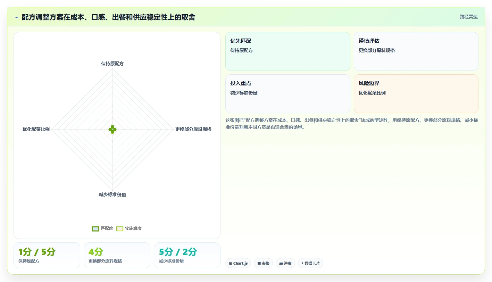
Task: Click the Chart.js tag chip
Action: 238,263
